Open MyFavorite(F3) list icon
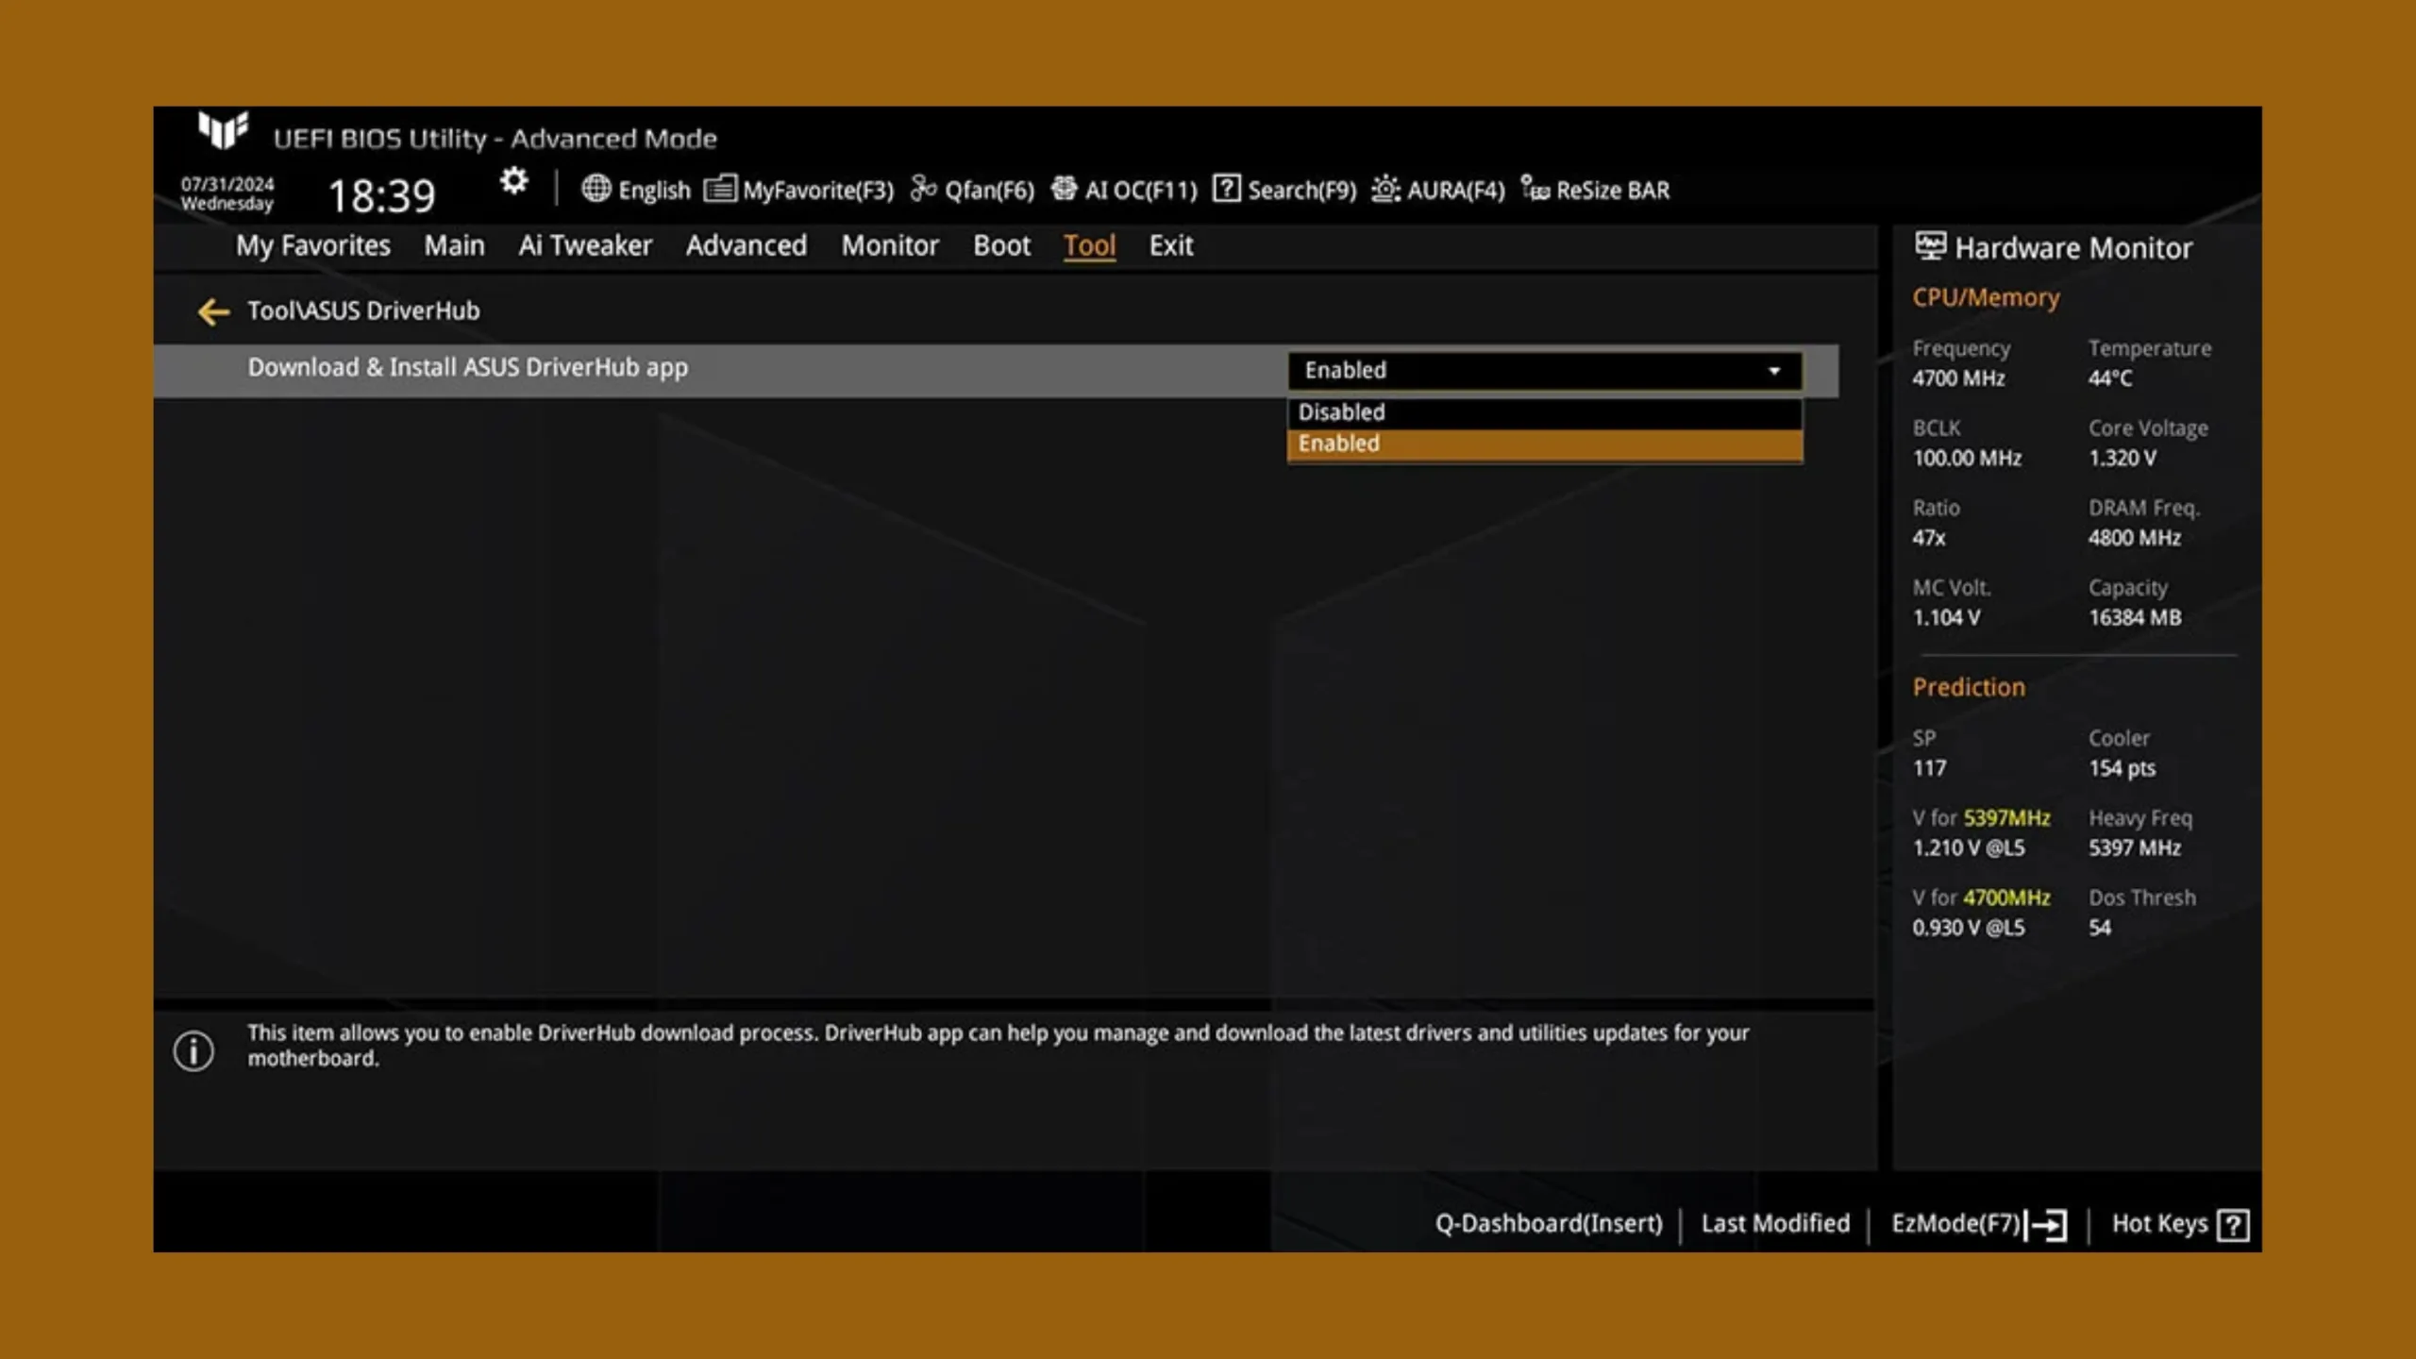 [720, 189]
